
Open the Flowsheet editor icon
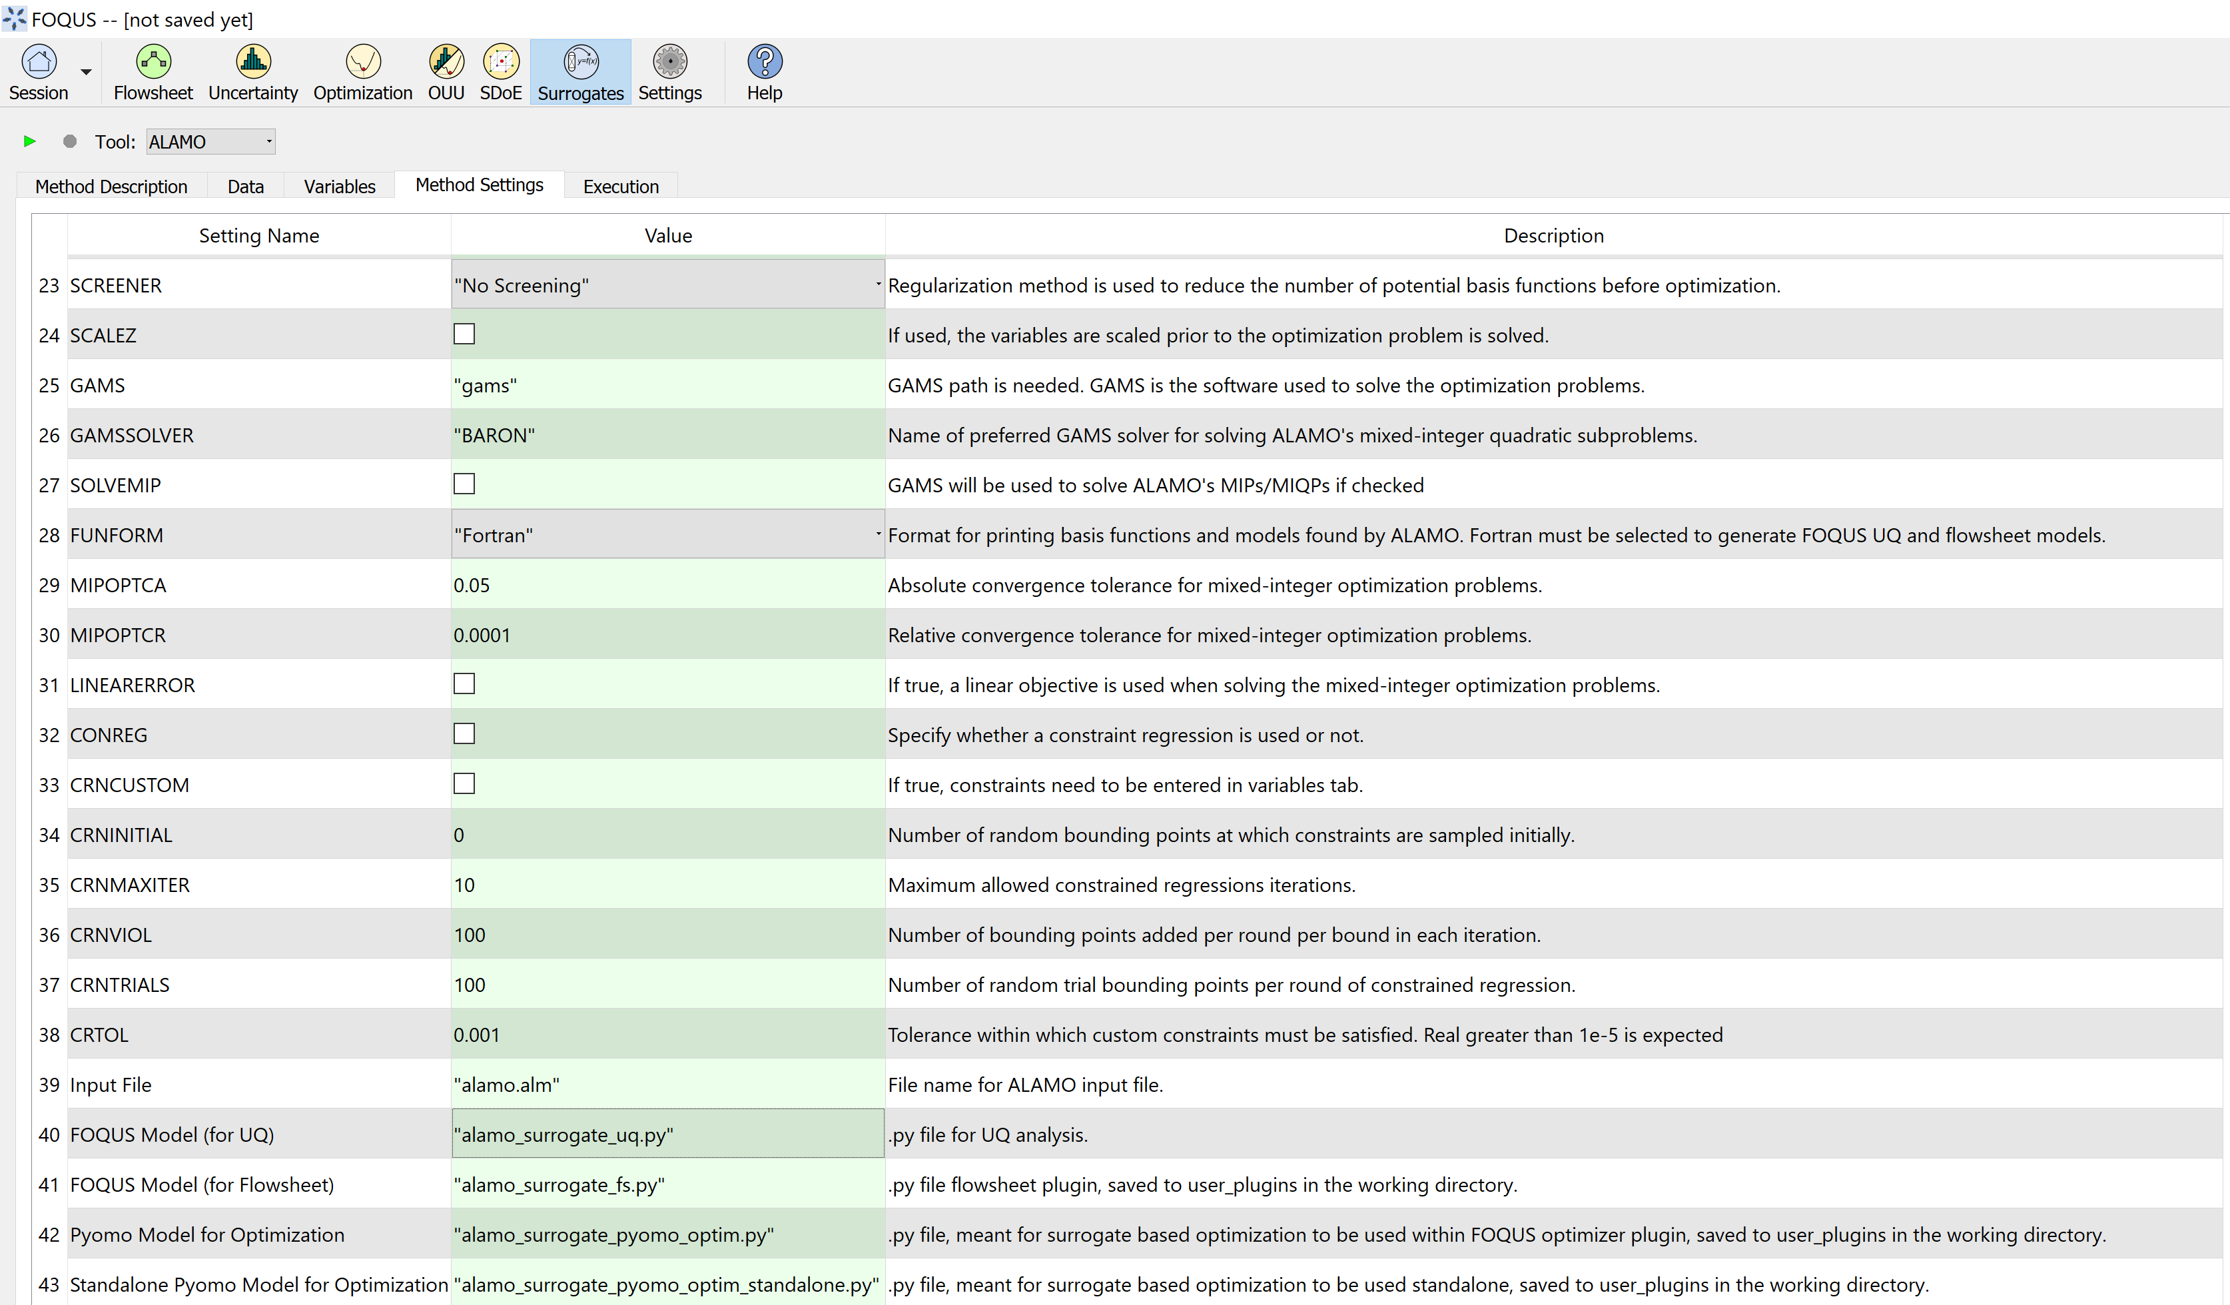[153, 62]
